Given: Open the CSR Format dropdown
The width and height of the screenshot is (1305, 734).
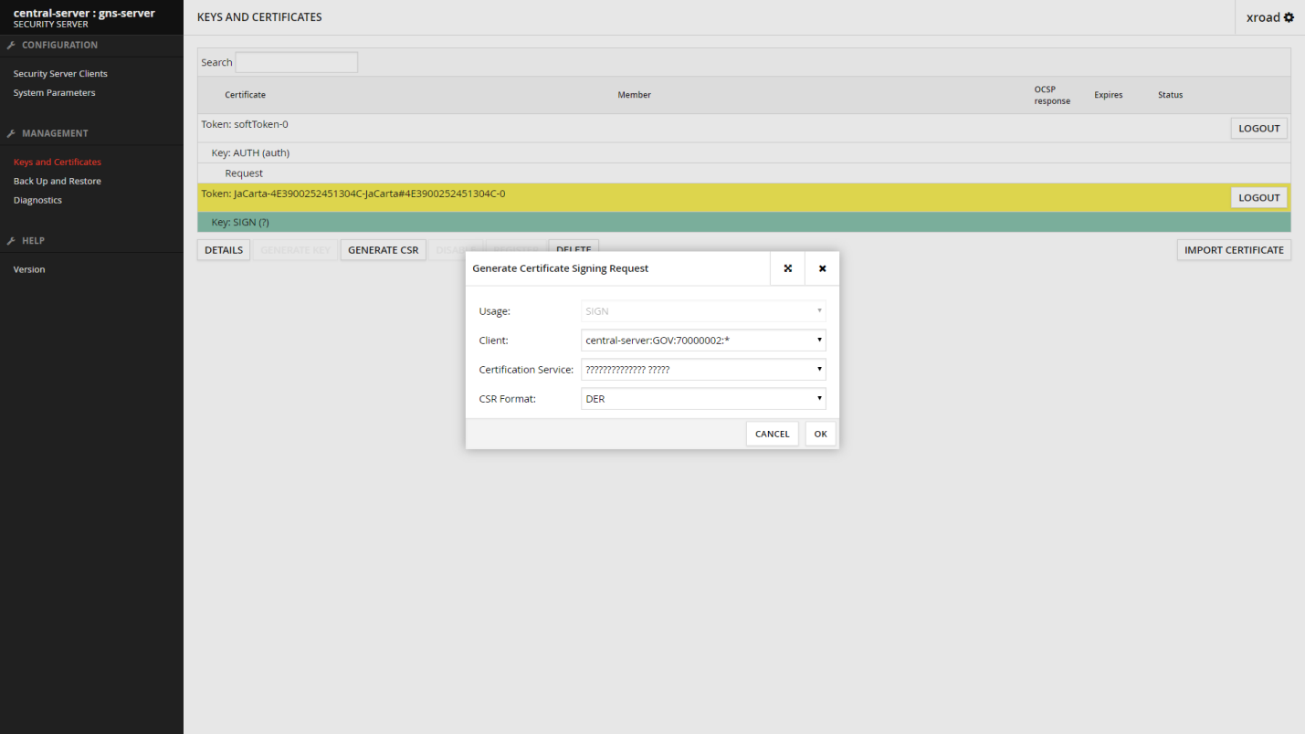Looking at the screenshot, I should [x=703, y=399].
